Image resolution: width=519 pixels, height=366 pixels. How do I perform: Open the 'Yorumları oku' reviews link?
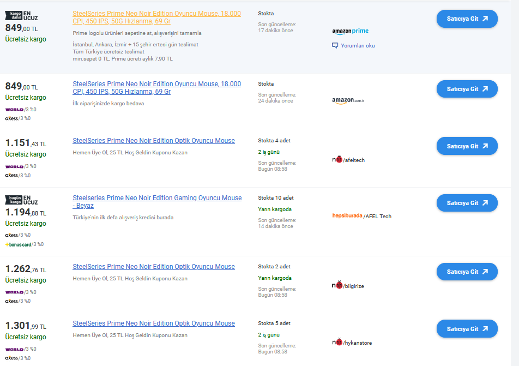click(x=358, y=46)
